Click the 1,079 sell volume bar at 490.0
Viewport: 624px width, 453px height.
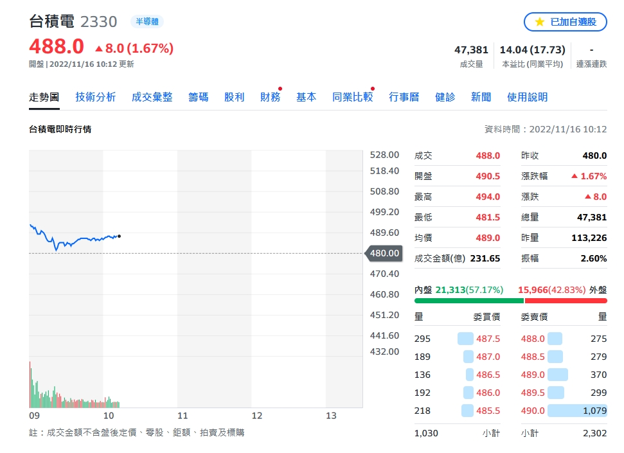point(577,411)
